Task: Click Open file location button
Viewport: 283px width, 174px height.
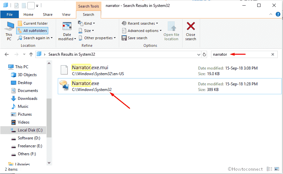Action: pos(171,31)
